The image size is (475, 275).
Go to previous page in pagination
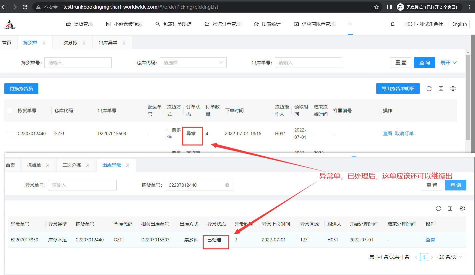(x=416, y=257)
